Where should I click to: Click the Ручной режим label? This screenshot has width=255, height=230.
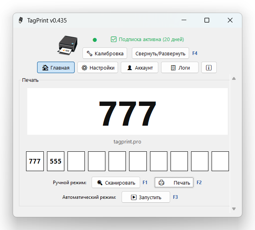pyautogui.click(x=69, y=183)
